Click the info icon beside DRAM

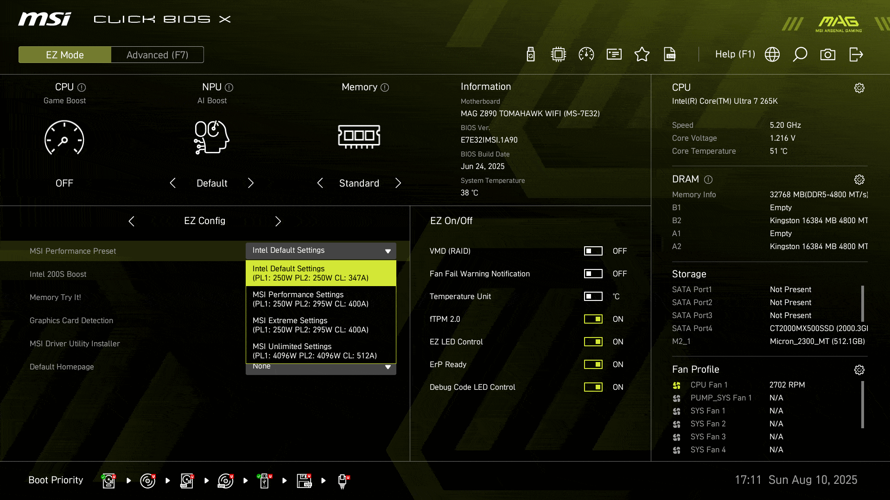point(708,180)
